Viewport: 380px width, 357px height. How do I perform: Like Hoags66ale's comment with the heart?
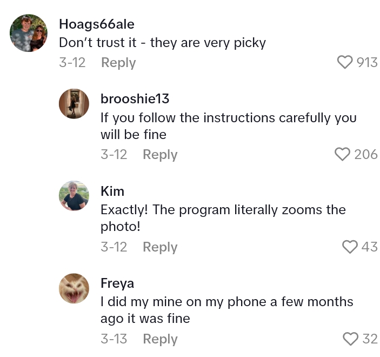pyautogui.click(x=344, y=62)
